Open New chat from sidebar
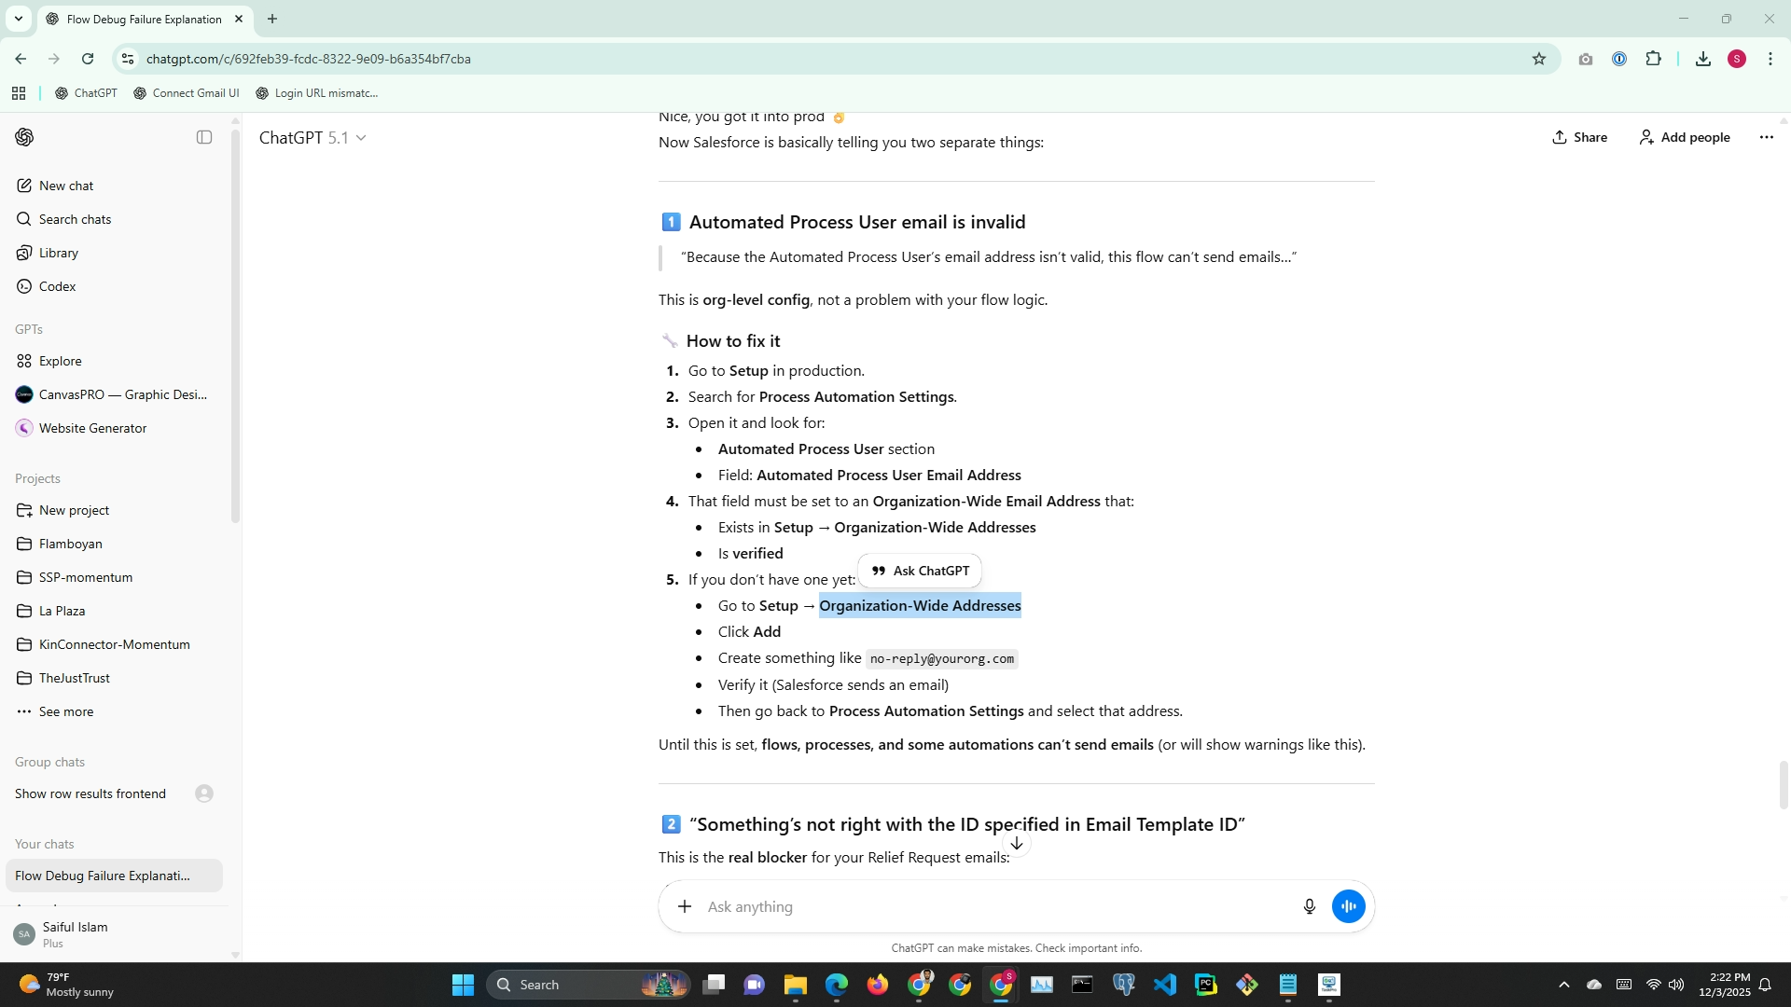The width and height of the screenshot is (1791, 1007). (65, 186)
